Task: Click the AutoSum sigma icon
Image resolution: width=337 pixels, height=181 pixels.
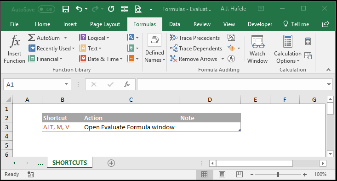Action: (31, 38)
